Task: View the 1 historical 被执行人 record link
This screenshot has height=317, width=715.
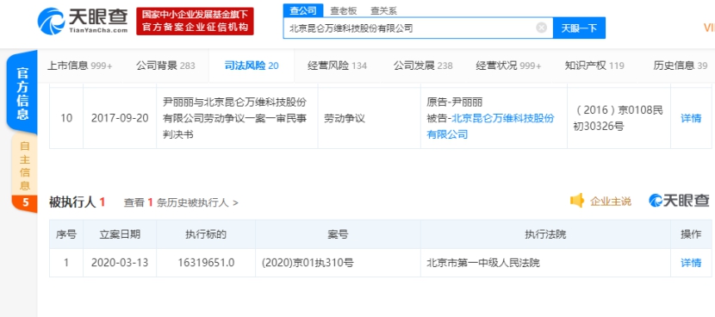Action: 181,202
